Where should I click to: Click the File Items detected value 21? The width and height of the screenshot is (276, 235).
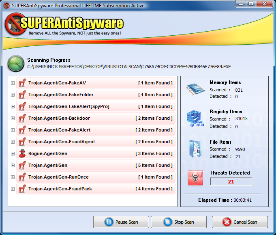pos(238,157)
